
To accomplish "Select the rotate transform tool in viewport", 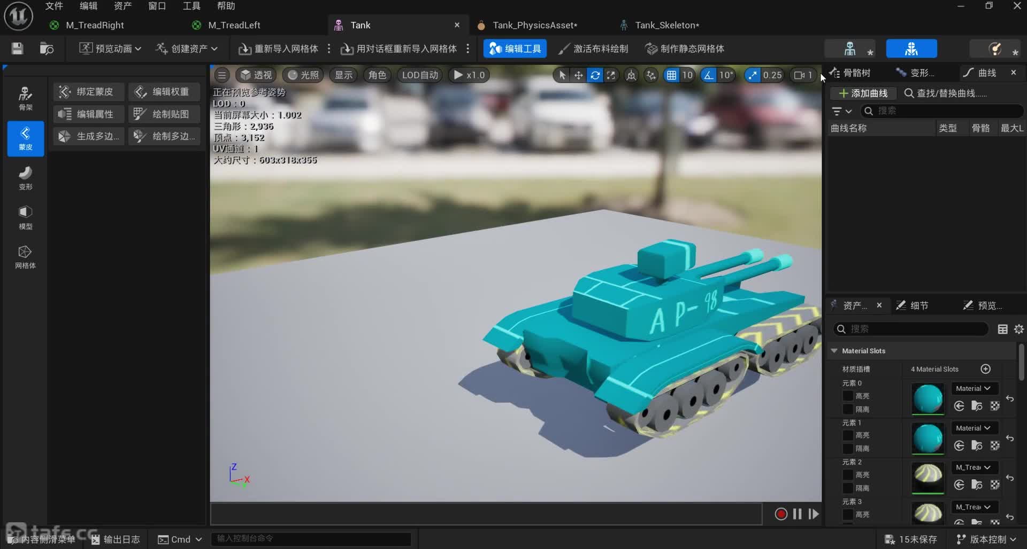I will click(x=595, y=75).
